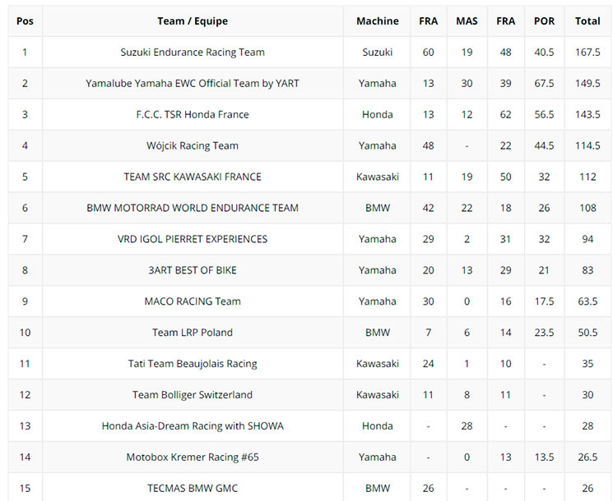The width and height of the screenshot is (613, 501).
Task: Click Honda Asia-Dream Racing with SHOWA
Action: (x=193, y=426)
